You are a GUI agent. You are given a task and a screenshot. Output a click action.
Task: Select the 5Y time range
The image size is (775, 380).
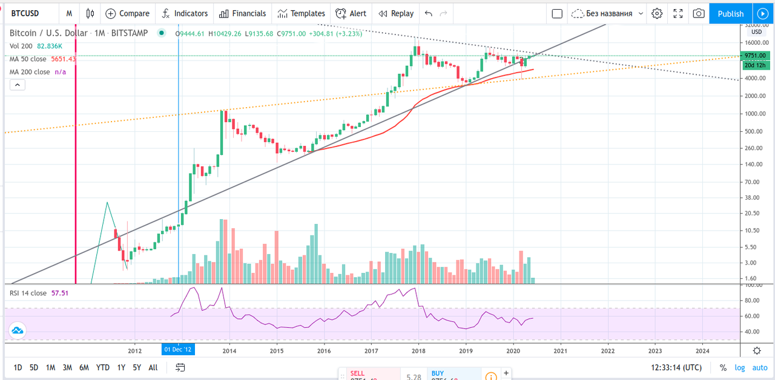(x=137, y=367)
